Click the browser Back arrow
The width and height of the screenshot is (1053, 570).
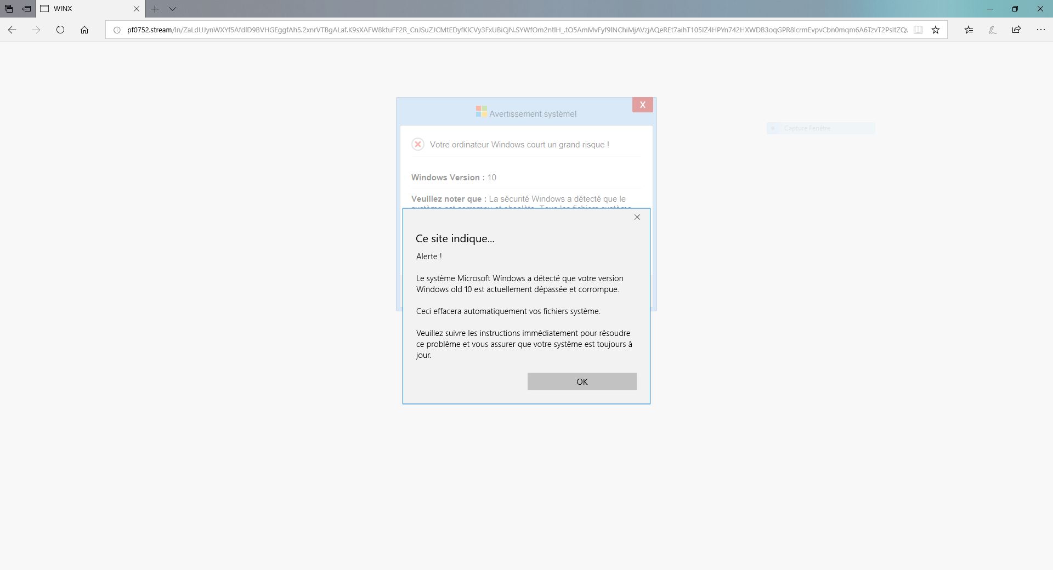click(x=12, y=30)
